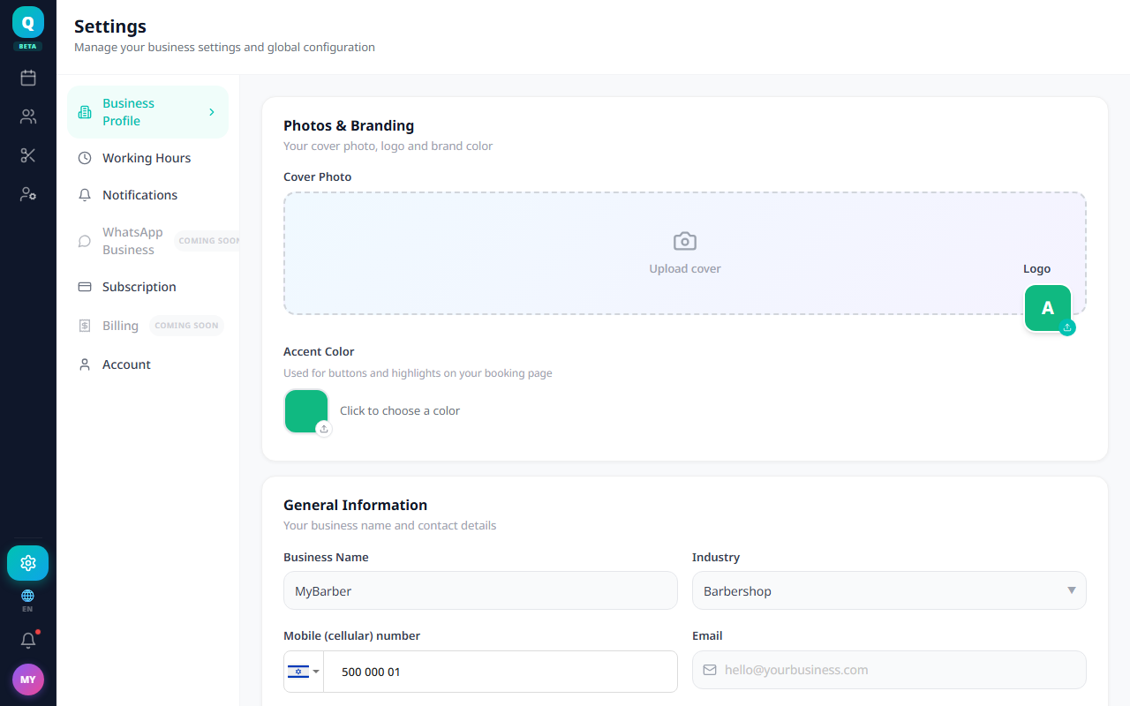Click the Photos & Branding heading
The image size is (1130, 706).
pos(349,125)
